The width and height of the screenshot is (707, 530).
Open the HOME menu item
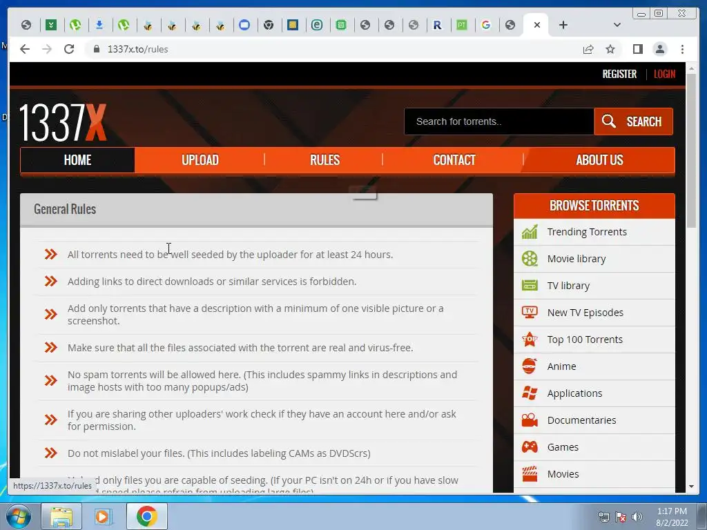tap(77, 160)
